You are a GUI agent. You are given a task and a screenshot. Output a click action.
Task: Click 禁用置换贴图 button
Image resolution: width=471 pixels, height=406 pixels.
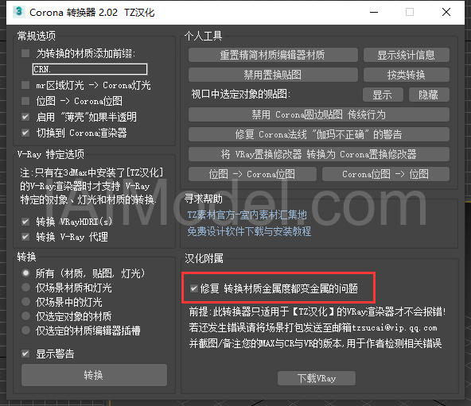click(x=273, y=75)
